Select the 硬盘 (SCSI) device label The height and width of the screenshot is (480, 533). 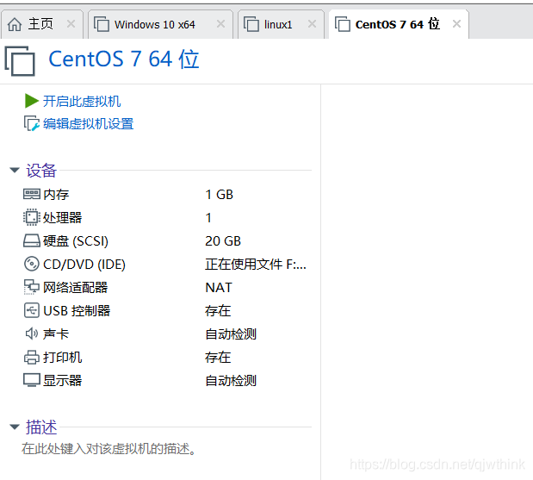(76, 241)
